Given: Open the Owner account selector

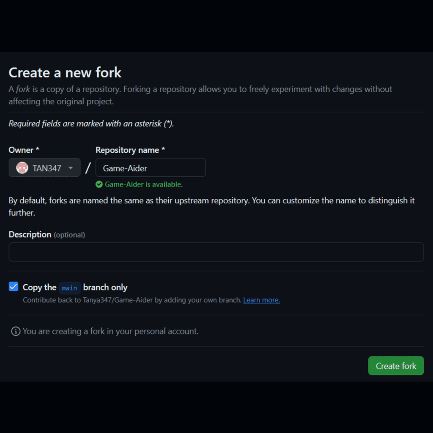Looking at the screenshot, I should 44,167.
